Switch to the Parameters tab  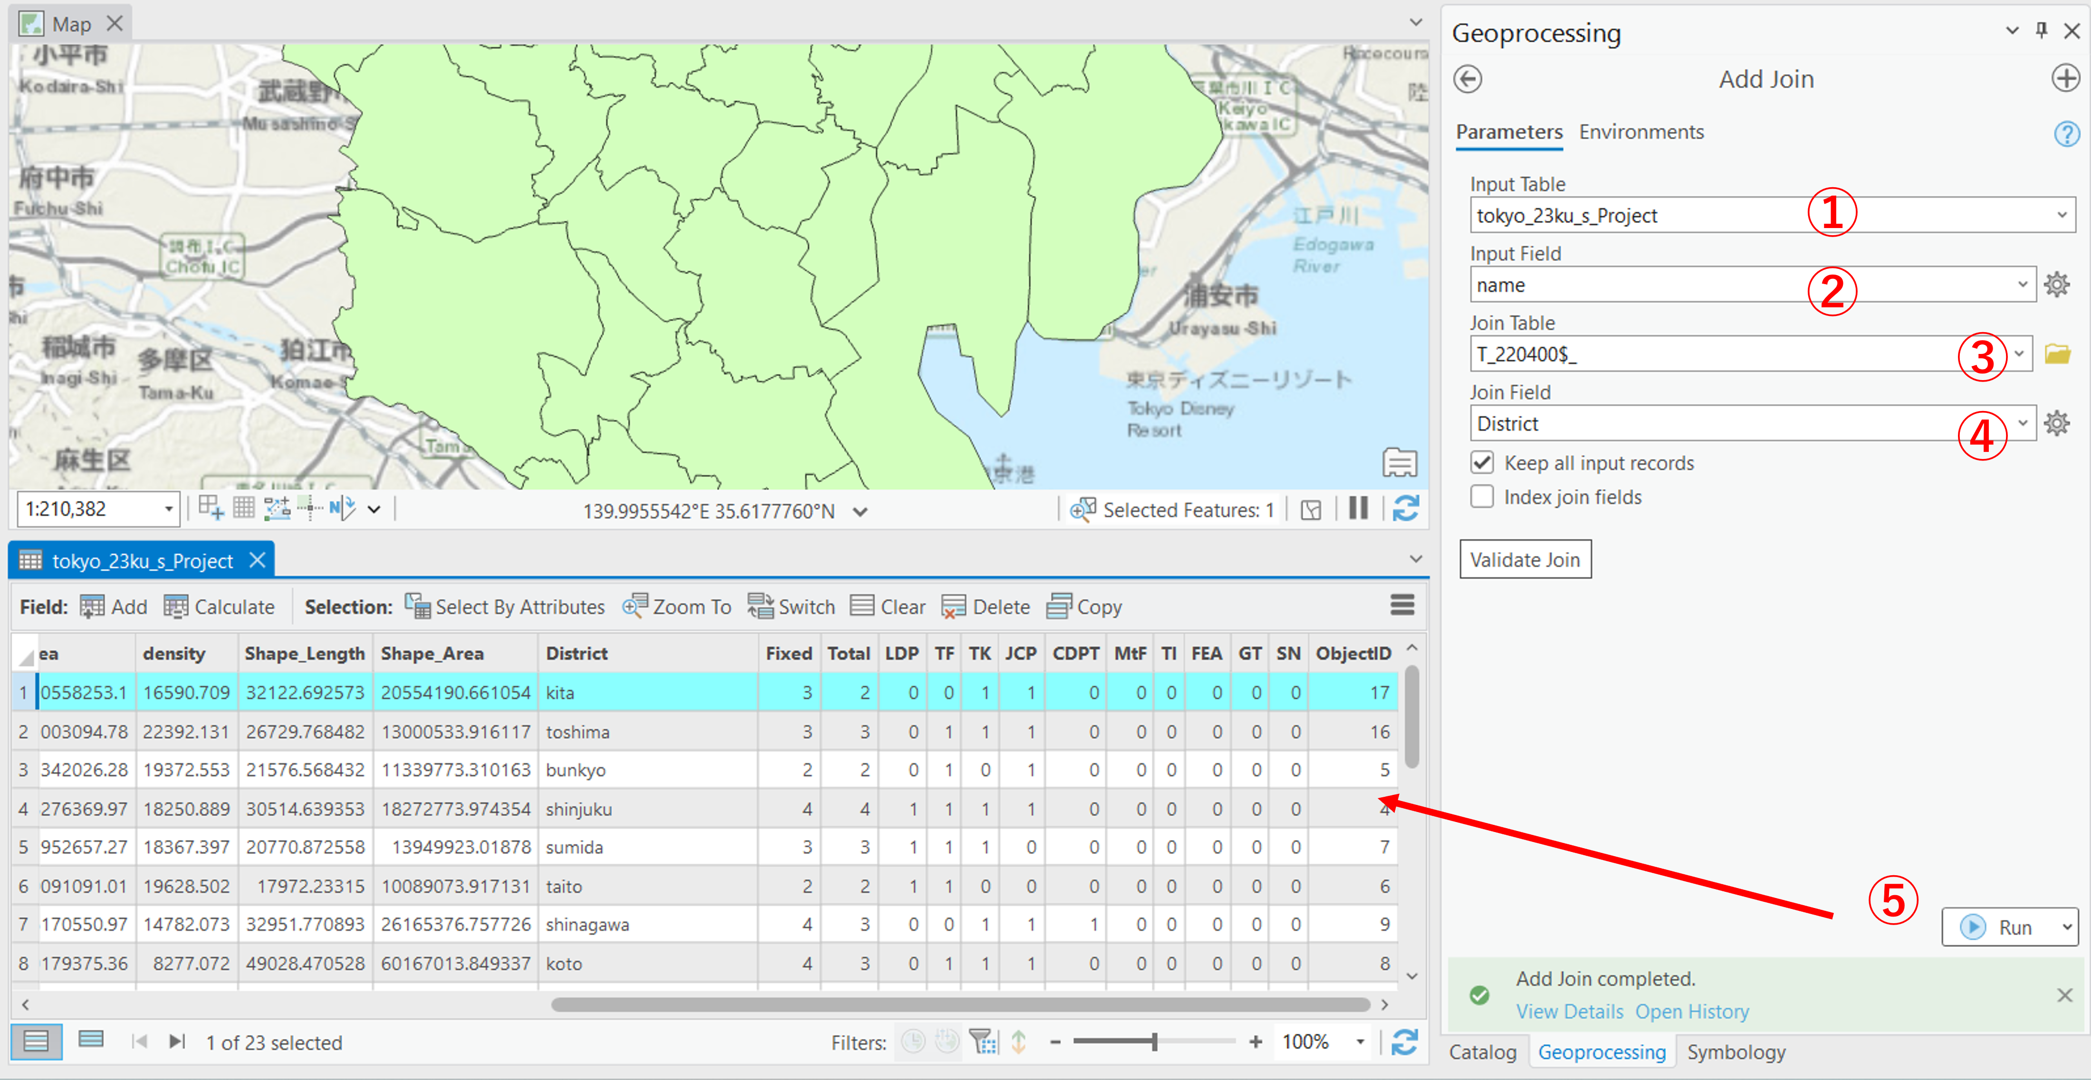[x=1509, y=132]
